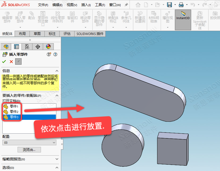The height and width of the screenshot is (171, 220).
Task: Open the 插入 menu
Action: pos(86,5)
